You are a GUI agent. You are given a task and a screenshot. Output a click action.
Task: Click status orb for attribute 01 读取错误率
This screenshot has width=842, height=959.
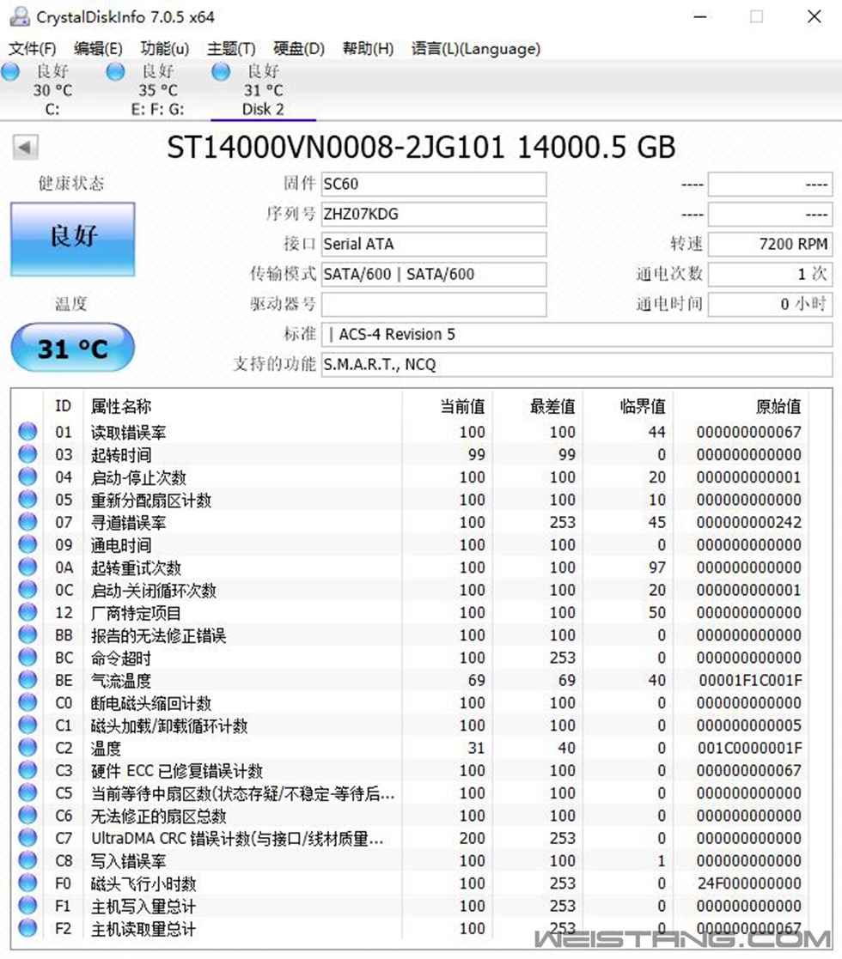point(27,432)
